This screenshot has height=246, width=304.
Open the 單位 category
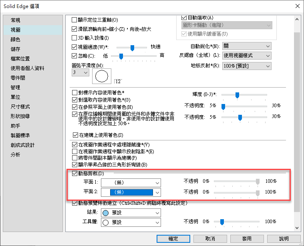pyautogui.click(x=16, y=97)
